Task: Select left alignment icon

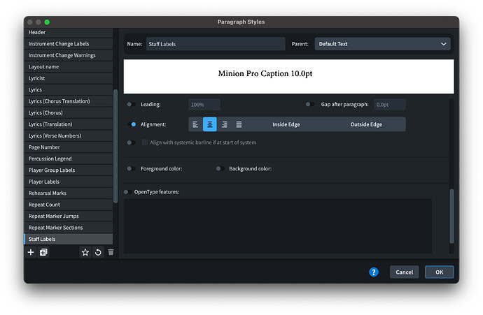Action: (195, 124)
